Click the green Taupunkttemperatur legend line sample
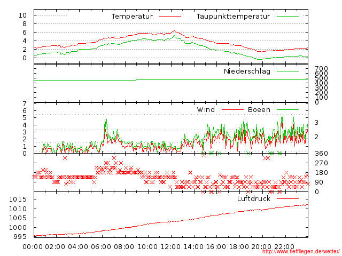The image size is (342, 256). coord(287,17)
